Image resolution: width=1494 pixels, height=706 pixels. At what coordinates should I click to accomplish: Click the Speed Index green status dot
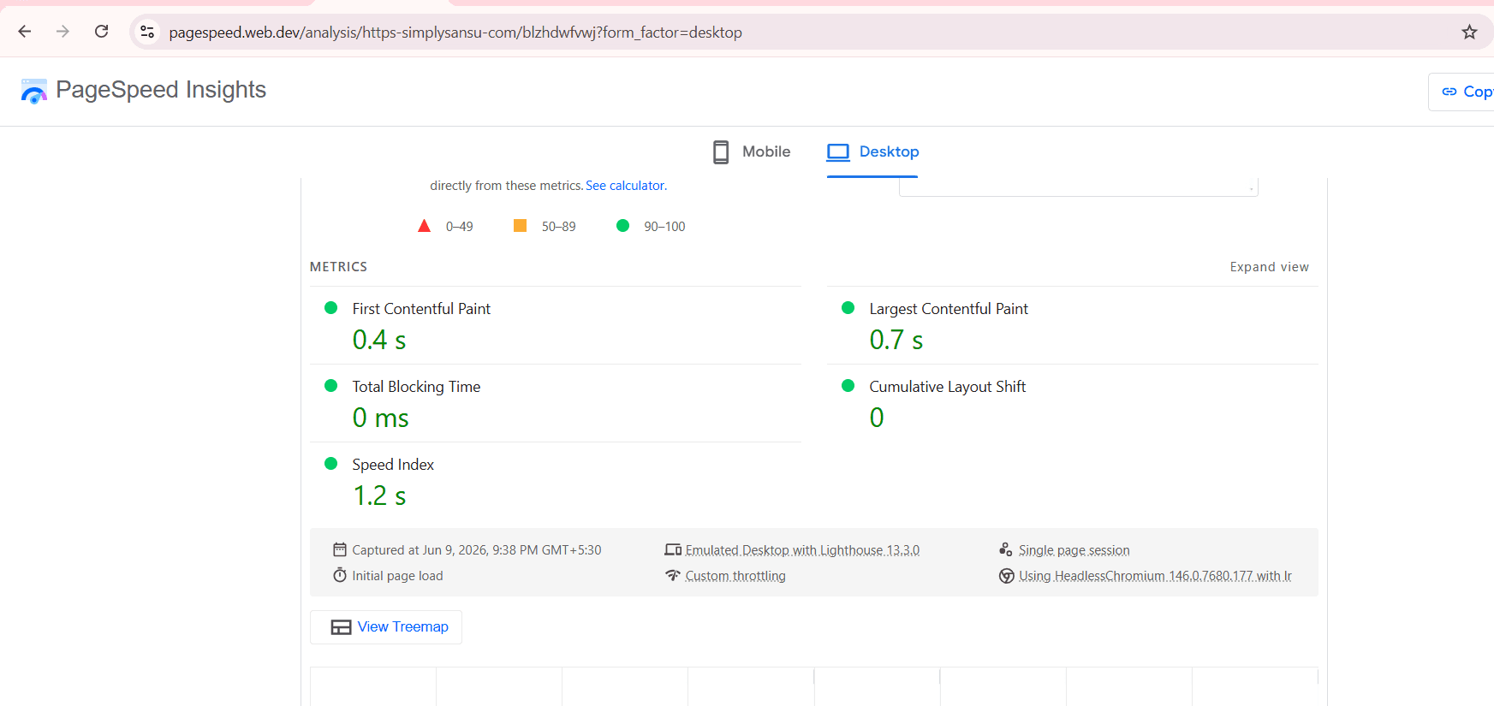tap(331, 464)
